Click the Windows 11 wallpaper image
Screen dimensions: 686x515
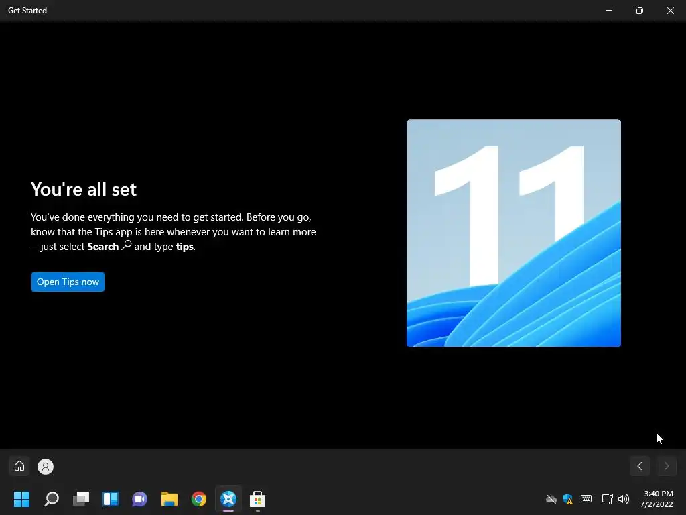click(514, 233)
